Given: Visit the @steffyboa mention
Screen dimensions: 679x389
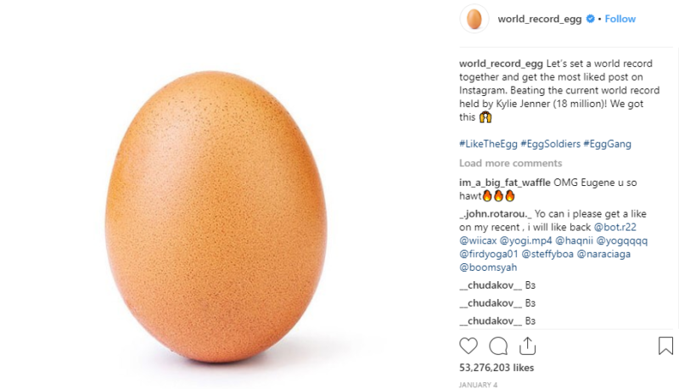Looking at the screenshot, I should pyautogui.click(x=547, y=254).
